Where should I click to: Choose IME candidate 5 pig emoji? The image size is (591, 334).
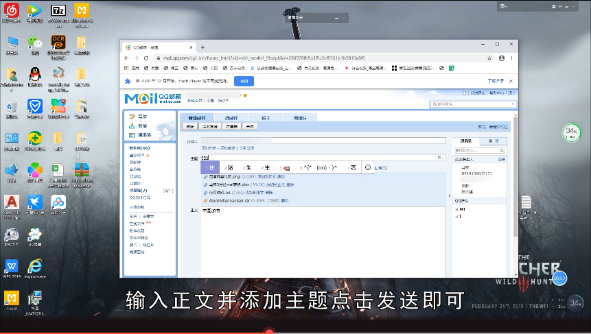[x=285, y=167]
